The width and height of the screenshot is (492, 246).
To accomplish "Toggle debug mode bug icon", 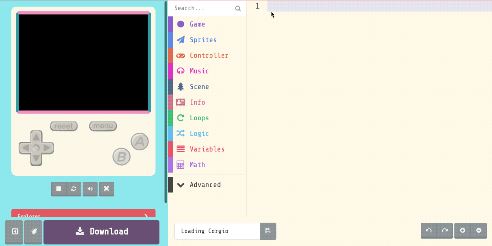I will 34,232.
